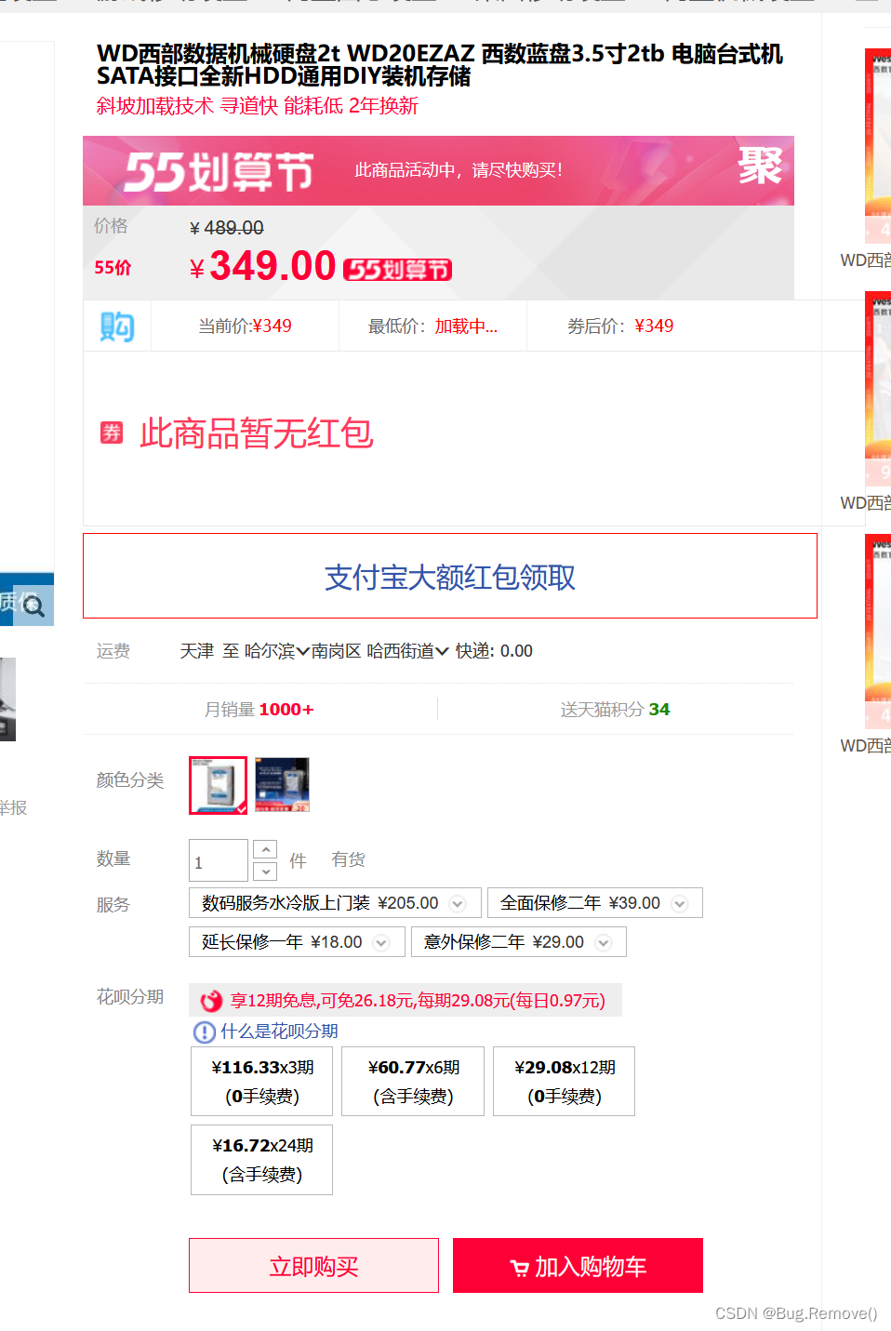This screenshot has height=1331, width=891.
Task: Select the second color option thumbnail
Action: point(282,785)
